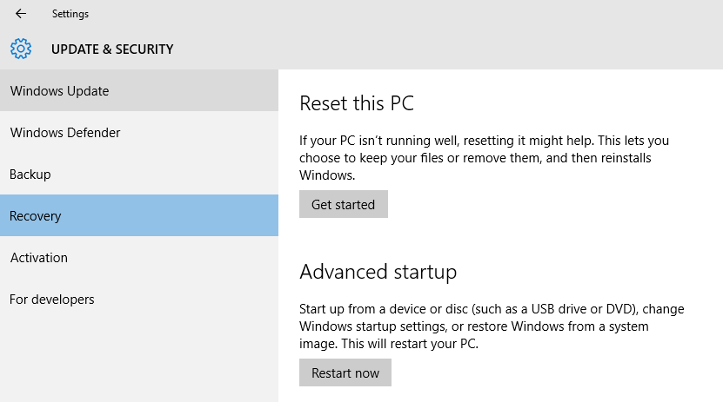The image size is (723, 402).
Task: Switch to the Backup section
Action: pyautogui.click(x=139, y=175)
